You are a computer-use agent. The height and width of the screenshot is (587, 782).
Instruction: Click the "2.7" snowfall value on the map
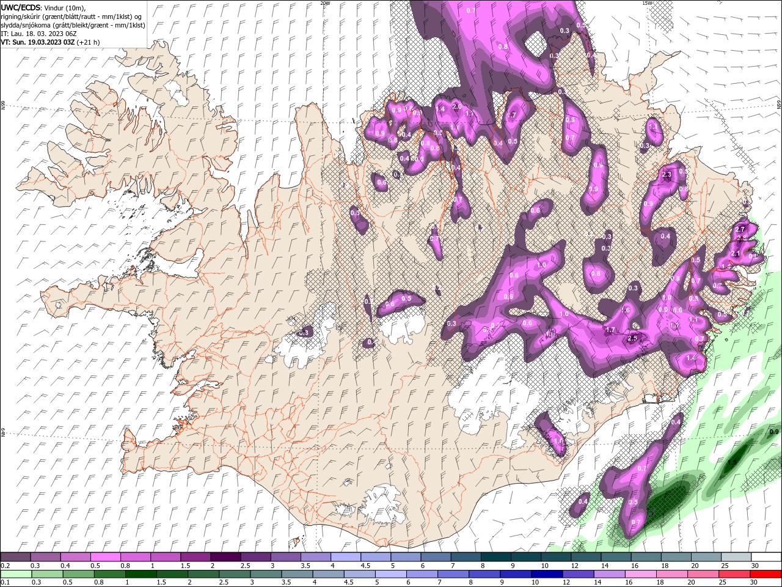pyautogui.click(x=741, y=229)
